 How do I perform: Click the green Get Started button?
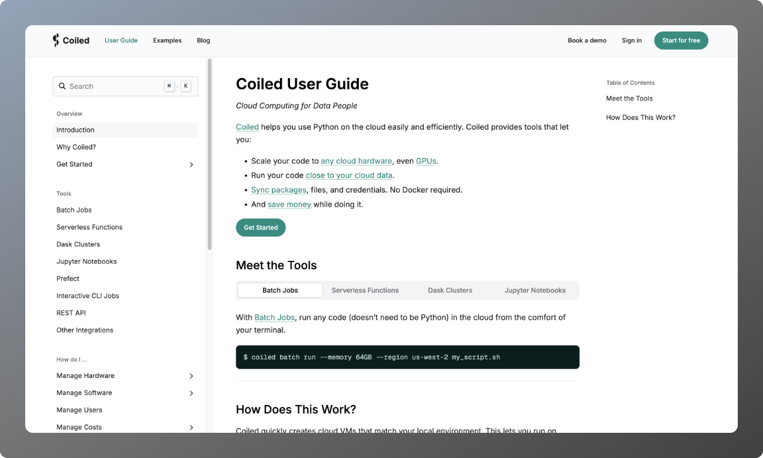(x=260, y=227)
